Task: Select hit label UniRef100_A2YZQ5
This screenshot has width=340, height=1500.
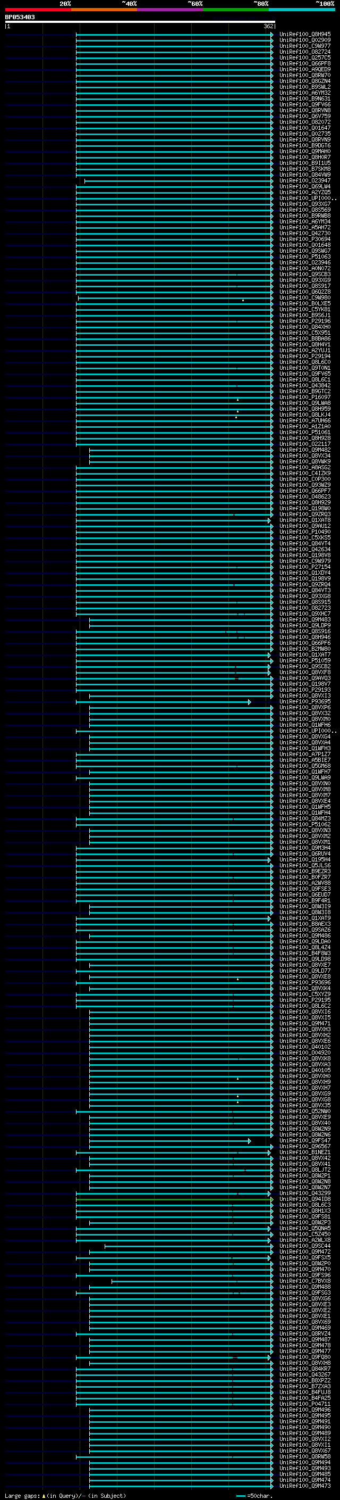Action: [305, 192]
